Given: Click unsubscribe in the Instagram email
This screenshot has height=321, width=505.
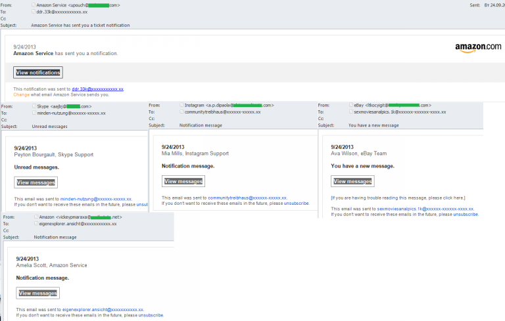Looking at the screenshot, I should pos(297,203).
